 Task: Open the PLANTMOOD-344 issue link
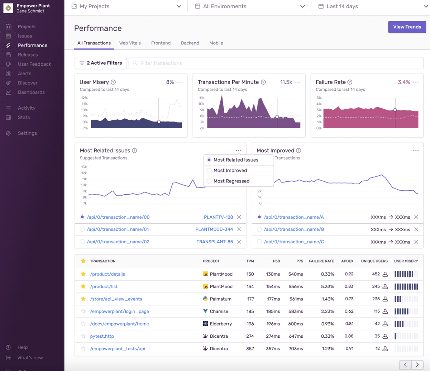(x=214, y=229)
